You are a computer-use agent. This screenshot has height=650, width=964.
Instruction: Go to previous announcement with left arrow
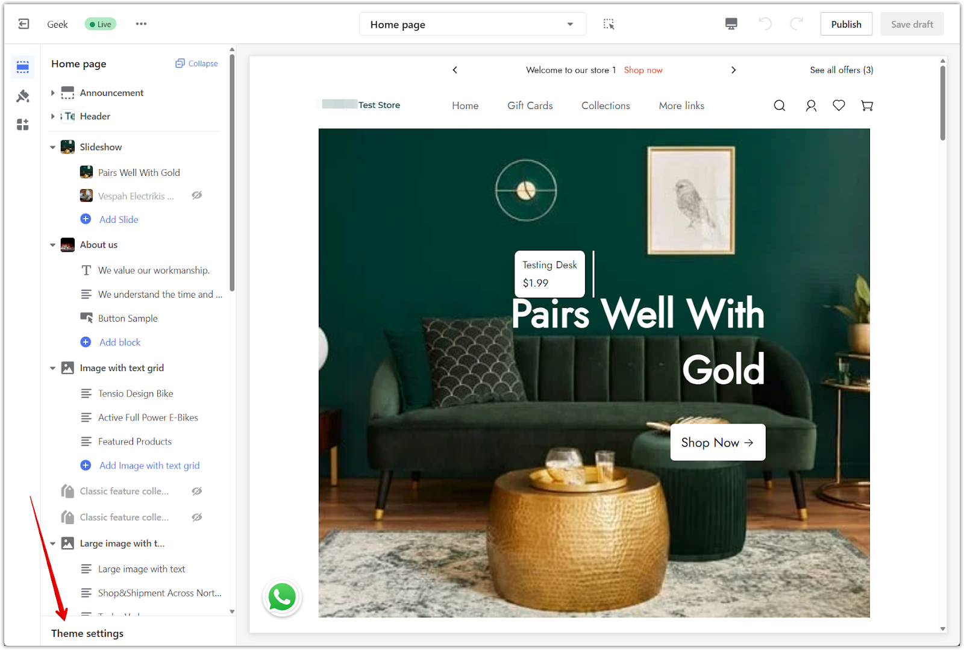455,70
